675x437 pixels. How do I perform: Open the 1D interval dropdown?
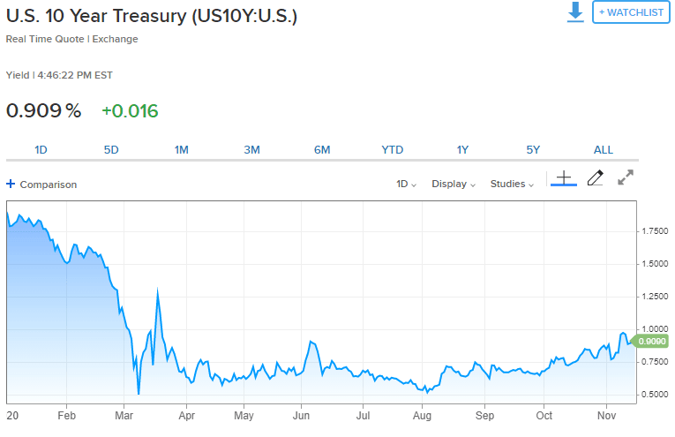[406, 185]
